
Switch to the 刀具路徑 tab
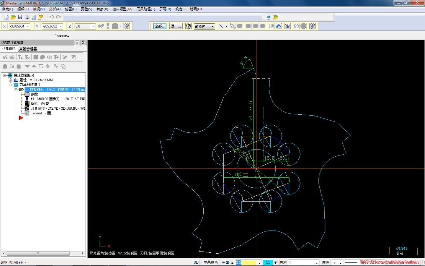coord(9,48)
